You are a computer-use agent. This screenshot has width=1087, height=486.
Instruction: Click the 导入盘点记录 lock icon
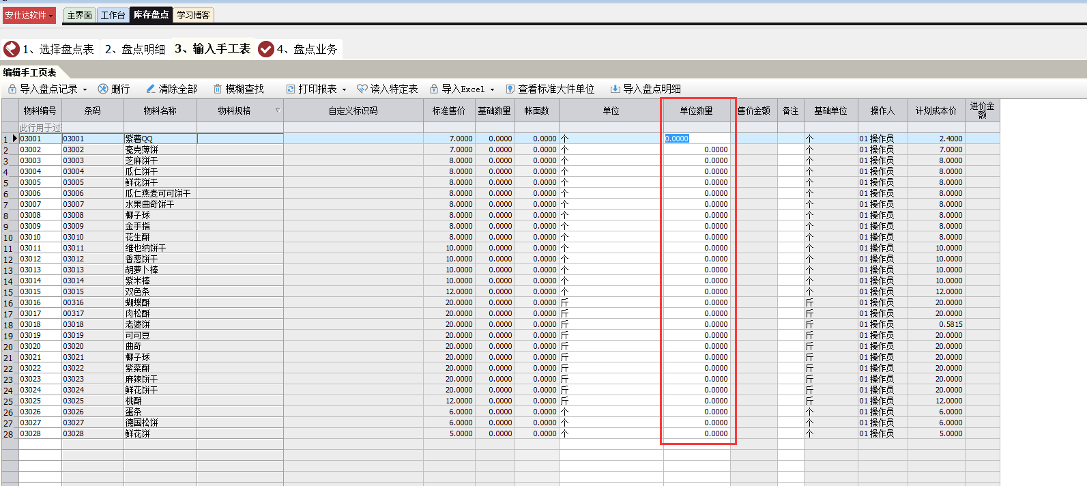click(x=12, y=89)
